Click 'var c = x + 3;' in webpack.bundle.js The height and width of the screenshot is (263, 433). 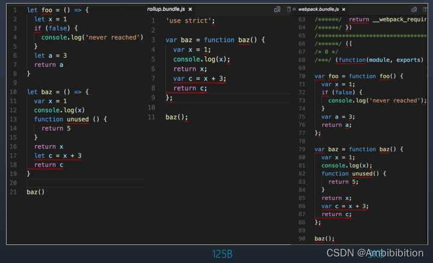click(345, 206)
